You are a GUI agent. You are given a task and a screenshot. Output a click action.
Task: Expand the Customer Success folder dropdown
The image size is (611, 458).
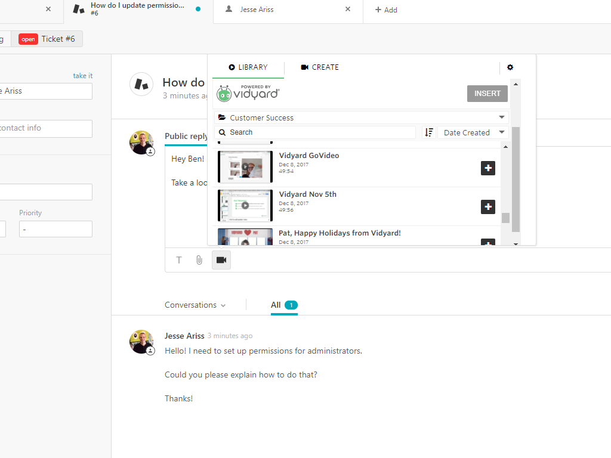362,117
